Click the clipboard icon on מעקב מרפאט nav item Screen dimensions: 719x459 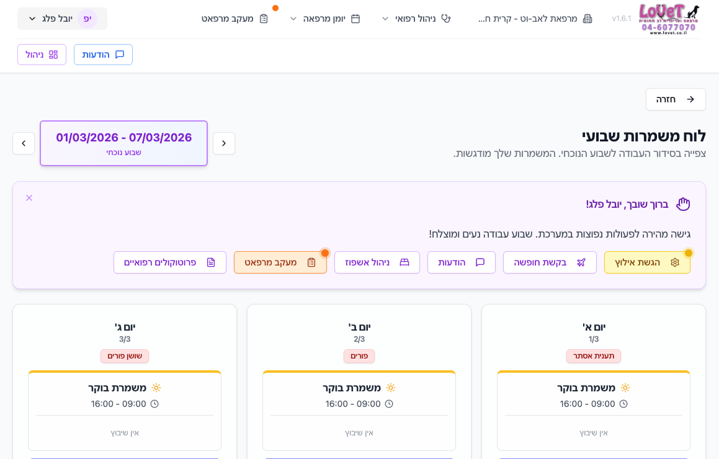click(264, 19)
